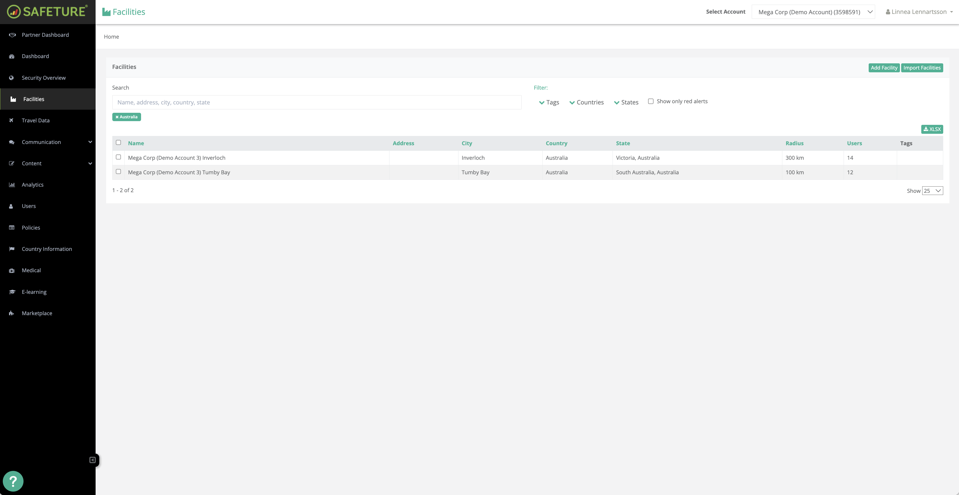Change the Show 25 rows dropdown
Screen dimensions: 959x495
click(x=932, y=191)
